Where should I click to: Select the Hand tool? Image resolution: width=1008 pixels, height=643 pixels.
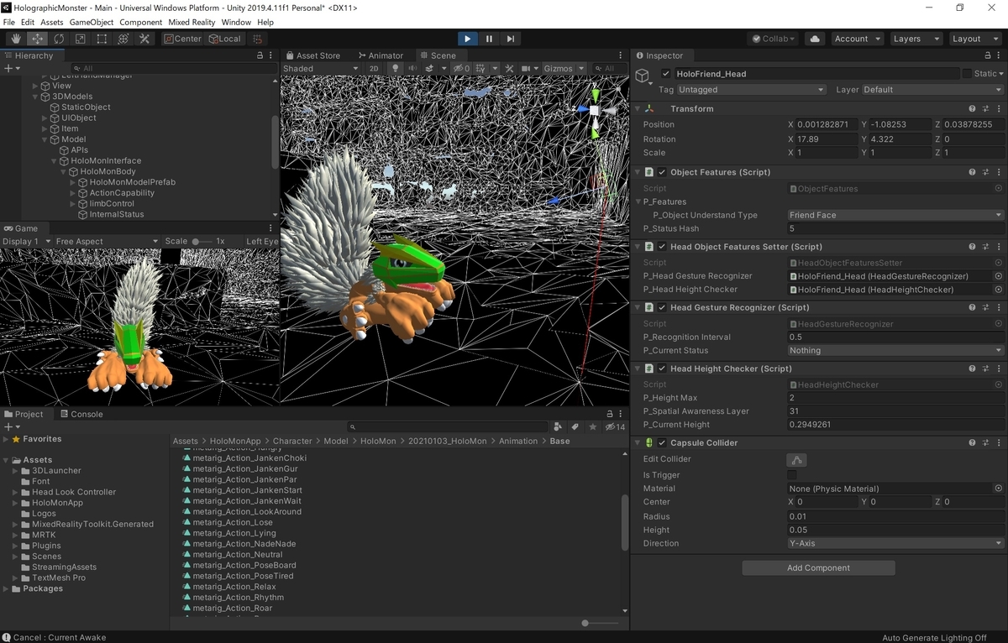16,39
